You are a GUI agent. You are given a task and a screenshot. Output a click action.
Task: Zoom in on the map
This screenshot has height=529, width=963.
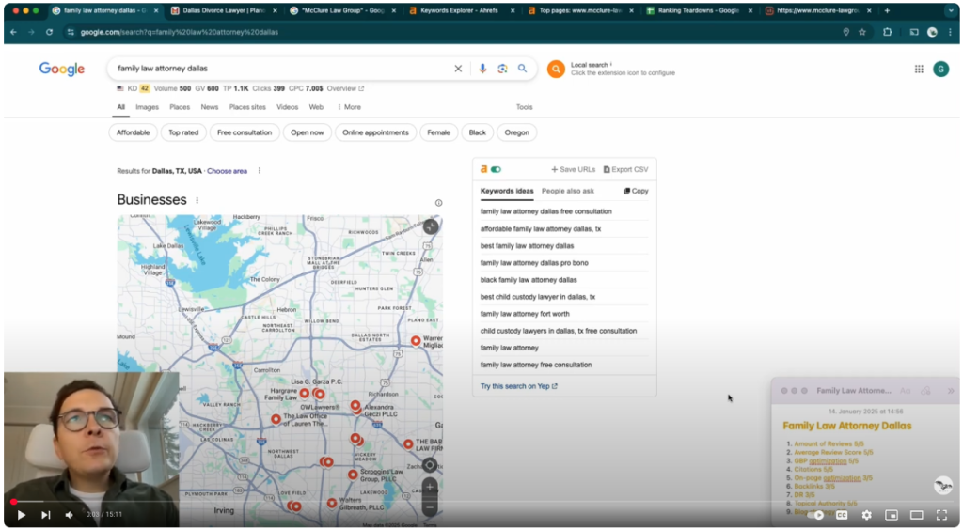tap(430, 488)
